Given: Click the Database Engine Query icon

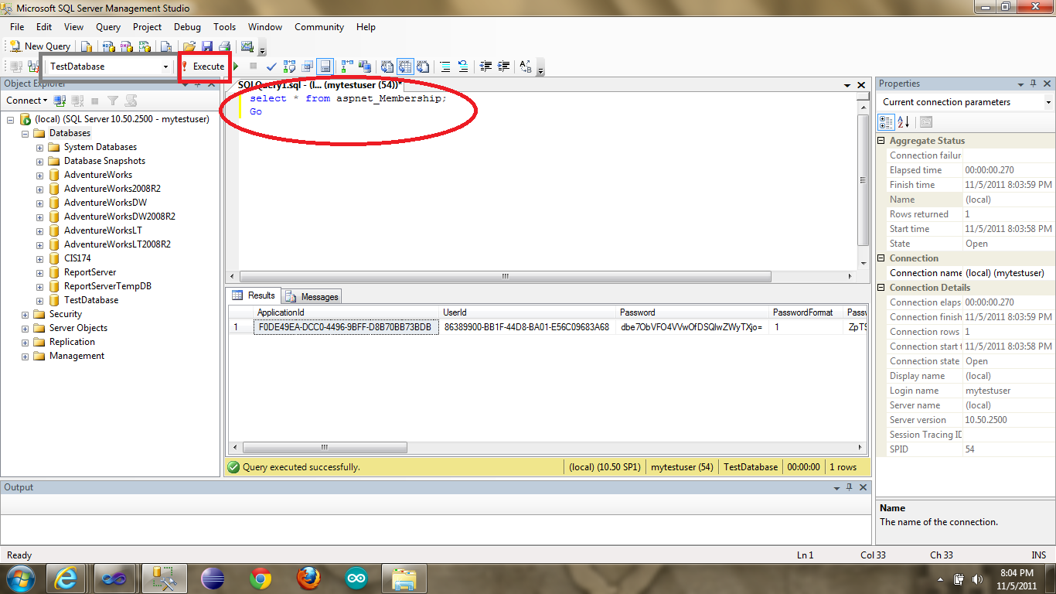Looking at the screenshot, I should 86,46.
